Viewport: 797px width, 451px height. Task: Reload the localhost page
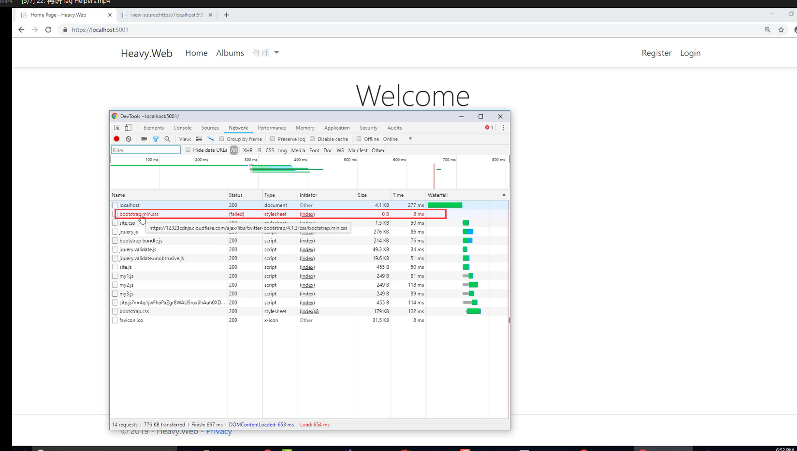(48, 29)
